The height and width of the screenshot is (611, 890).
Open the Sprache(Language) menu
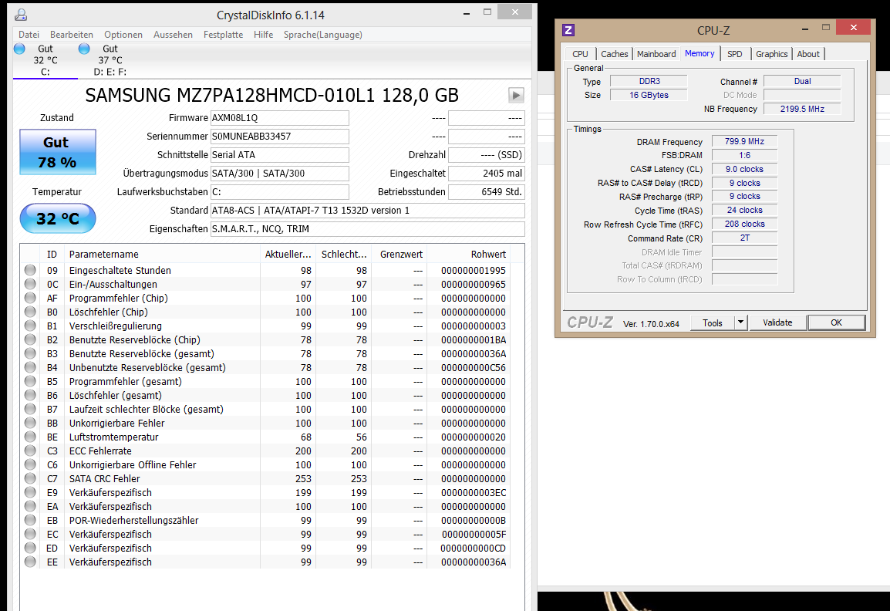(x=323, y=35)
